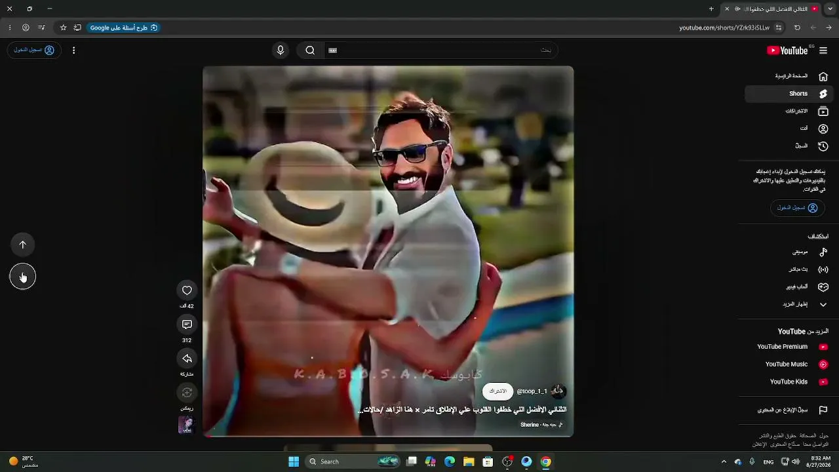The image size is (839, 472).
Task: Bookmark this page with the star
Action: tap(63, 28)
